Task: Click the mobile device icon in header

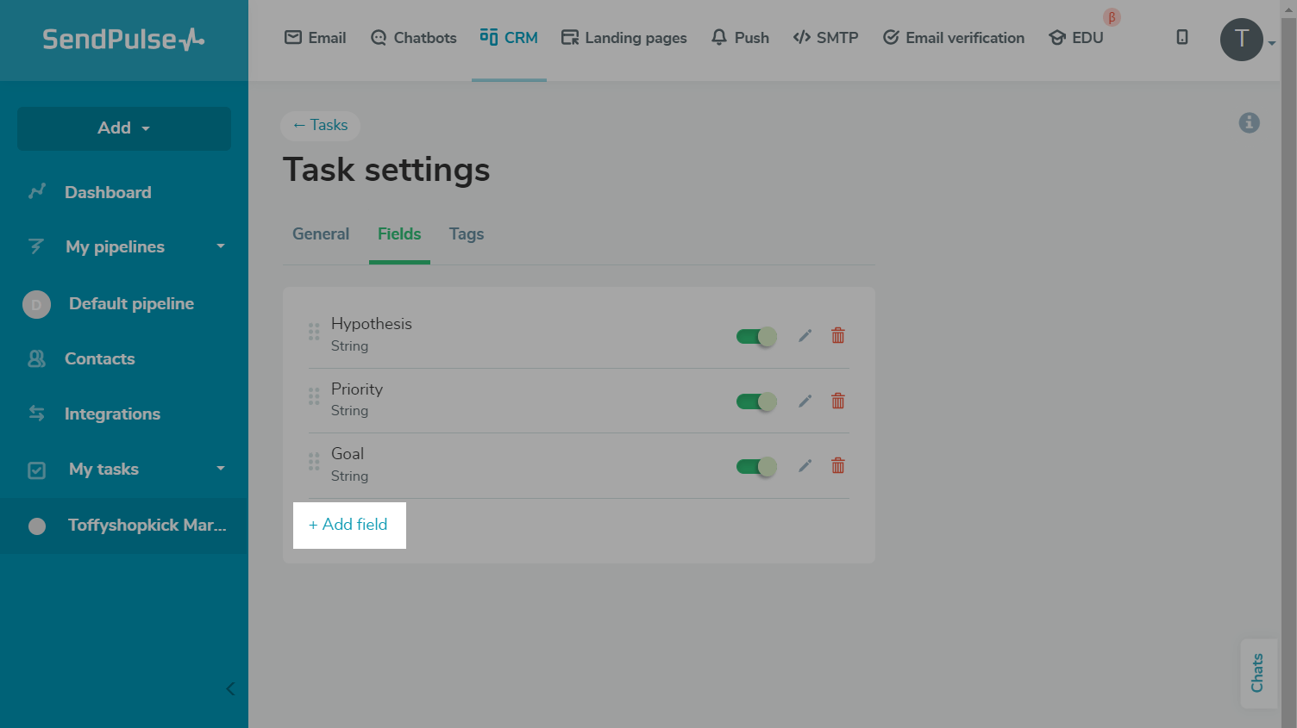Action: [1182, 37]
